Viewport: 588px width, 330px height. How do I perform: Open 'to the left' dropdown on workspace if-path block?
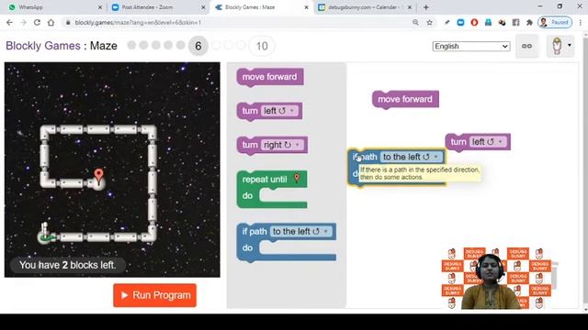click(x=412, y=157)
